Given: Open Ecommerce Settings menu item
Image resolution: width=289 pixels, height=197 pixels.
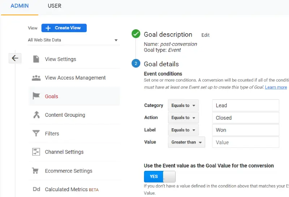Looking at the screenshot, I should click(74, 171).
